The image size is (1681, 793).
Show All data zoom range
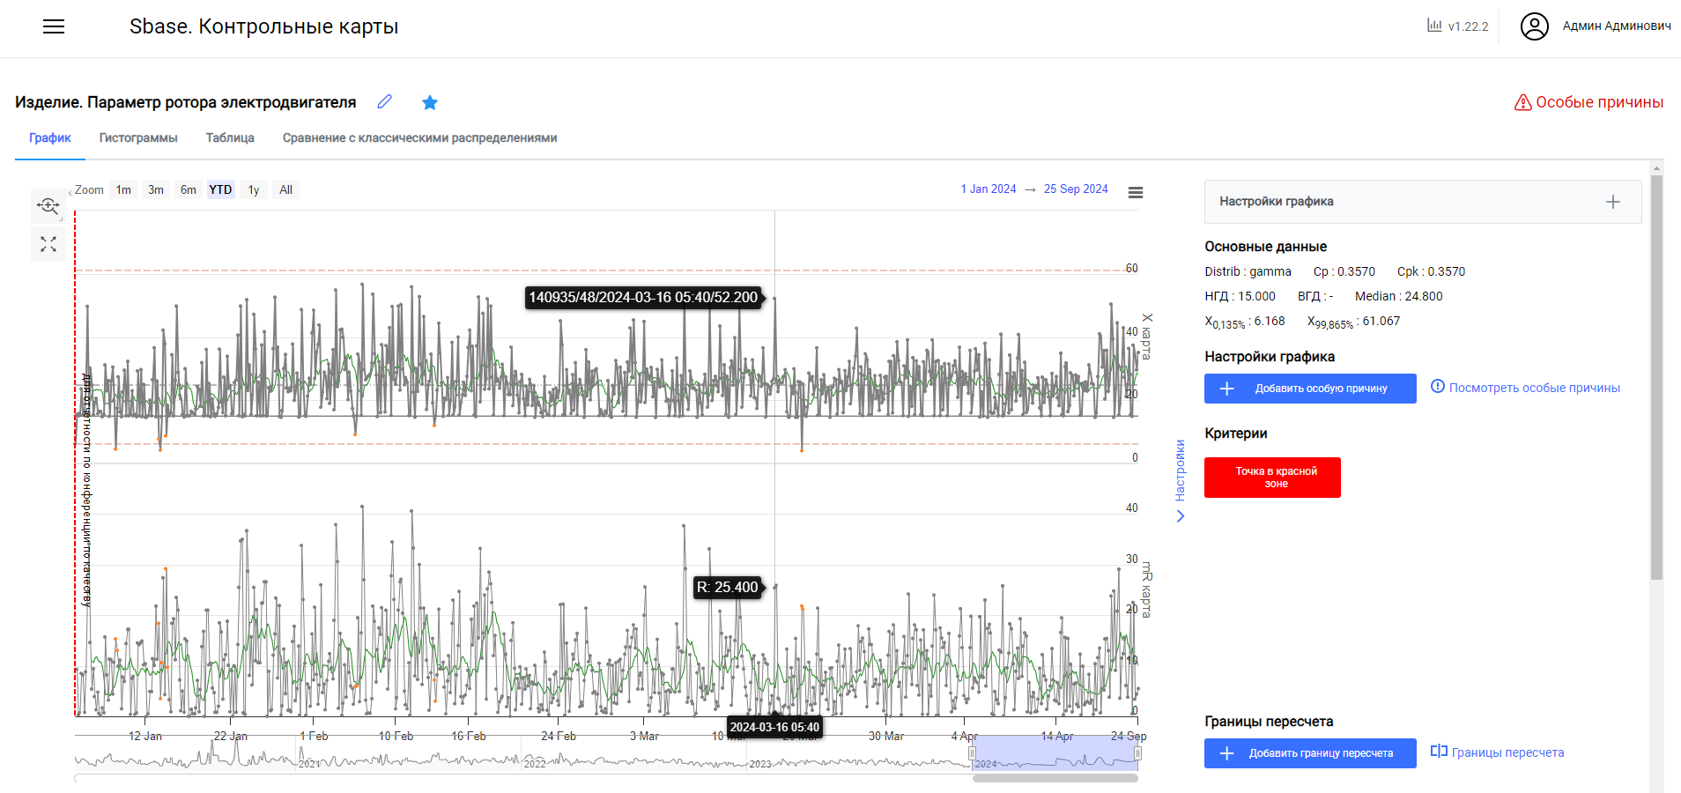pos(286,189)
